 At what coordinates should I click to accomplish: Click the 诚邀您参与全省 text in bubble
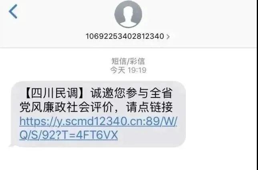[x=131, y=93]
